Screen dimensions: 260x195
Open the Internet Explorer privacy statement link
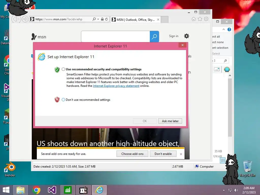pyautogui.click(x=116, y=86)
